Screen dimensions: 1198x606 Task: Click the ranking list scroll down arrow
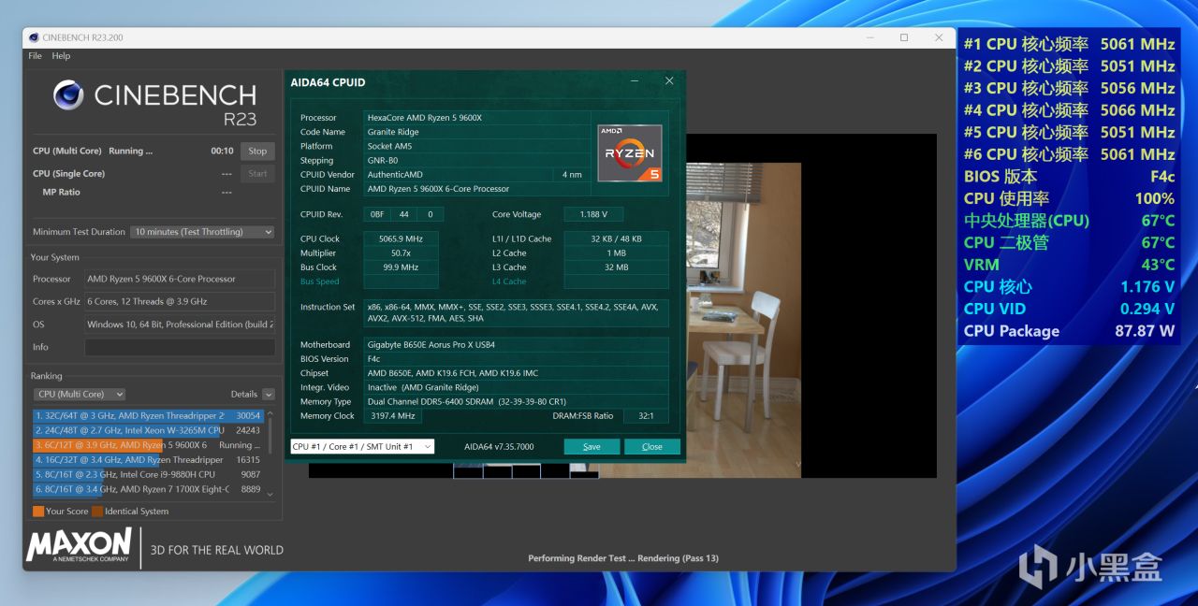click(x=270, y=494)
